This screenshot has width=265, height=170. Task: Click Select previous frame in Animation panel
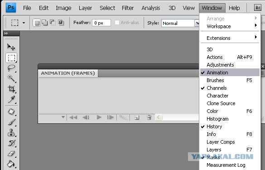tap(86, 117)
